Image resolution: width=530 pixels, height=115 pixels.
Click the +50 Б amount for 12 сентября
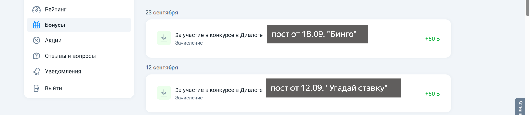tap(432, 94)
